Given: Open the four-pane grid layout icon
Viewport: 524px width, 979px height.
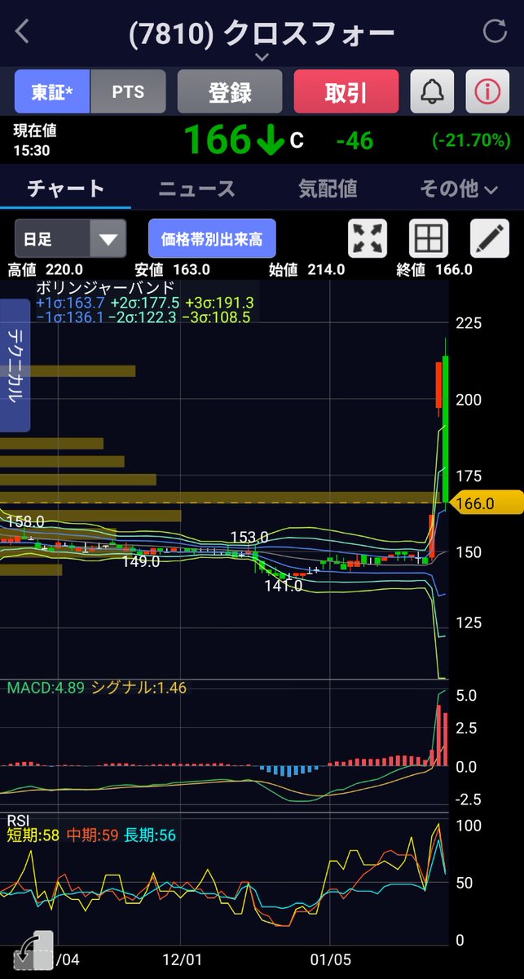Looking at the screenshot, I should click(429, 239).
